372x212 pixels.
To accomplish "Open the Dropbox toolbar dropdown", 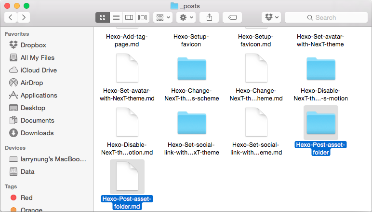I will (x=271, y=17).
